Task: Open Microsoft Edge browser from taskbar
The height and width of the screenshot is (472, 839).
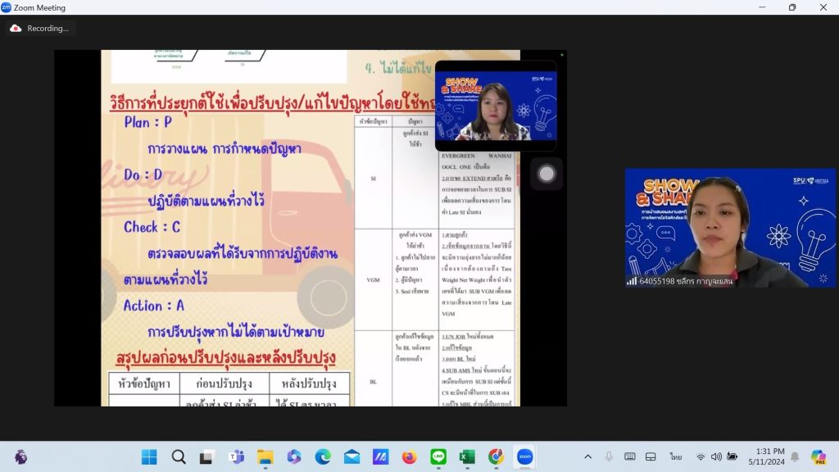Action: pyautogui.click(x=323, y=457)
